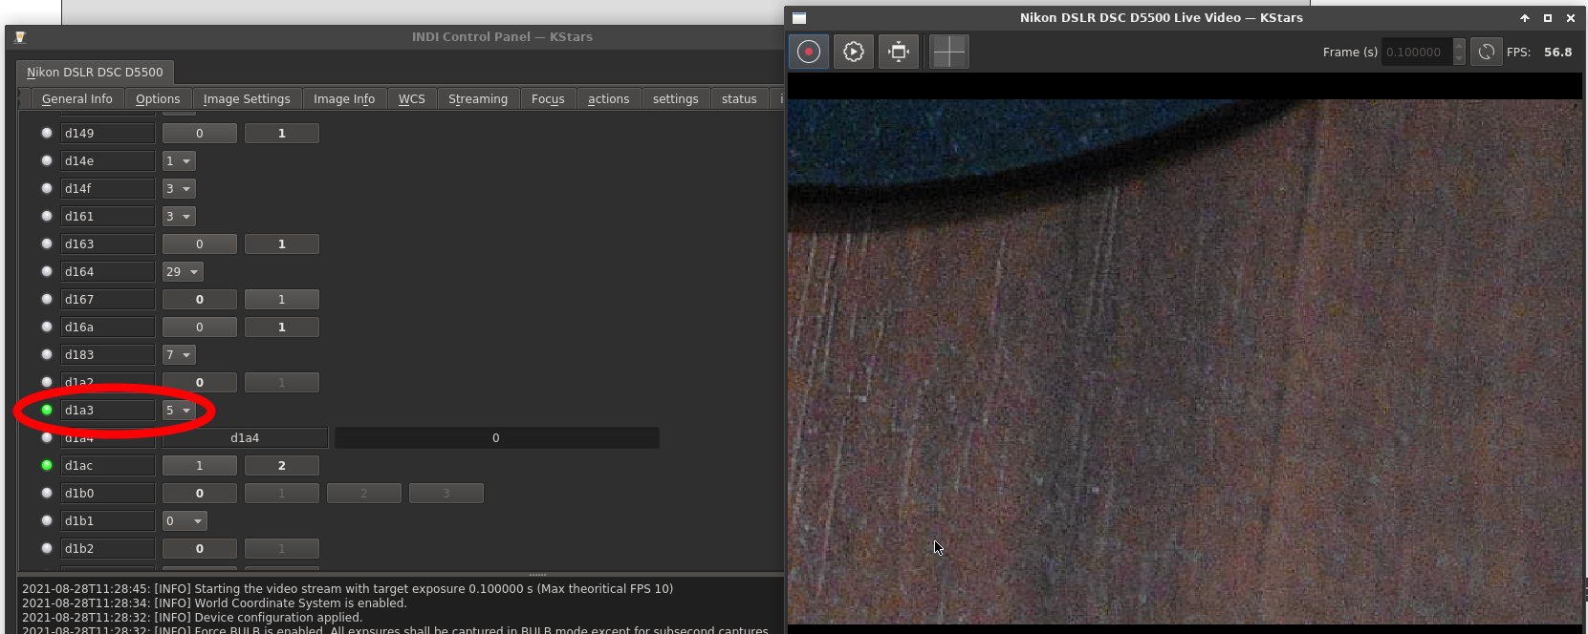Click the status light for d183
This screenshot has width=1588, height=634.
tap(46, 354)
